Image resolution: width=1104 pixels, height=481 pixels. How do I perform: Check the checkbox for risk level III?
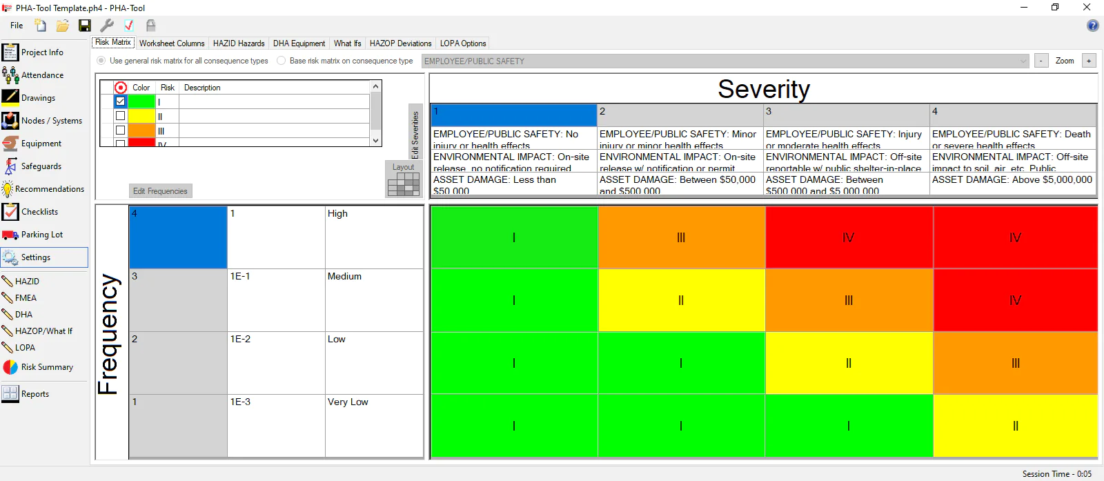[x=121, y=130]
